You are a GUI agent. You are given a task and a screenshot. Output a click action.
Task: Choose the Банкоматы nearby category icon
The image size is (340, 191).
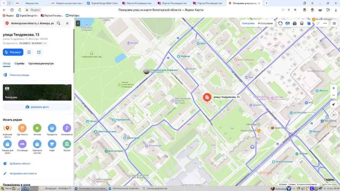[x=67, y=128]
